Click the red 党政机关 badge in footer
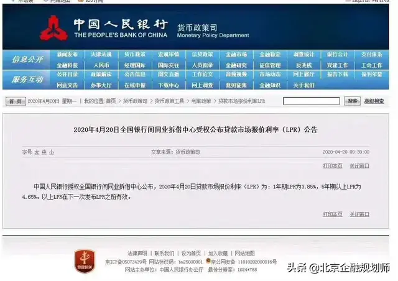 [x=85, y=261]
